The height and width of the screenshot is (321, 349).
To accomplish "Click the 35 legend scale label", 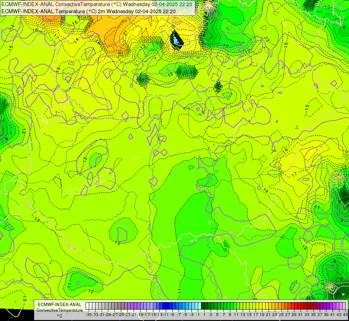I will pos(313,315).
